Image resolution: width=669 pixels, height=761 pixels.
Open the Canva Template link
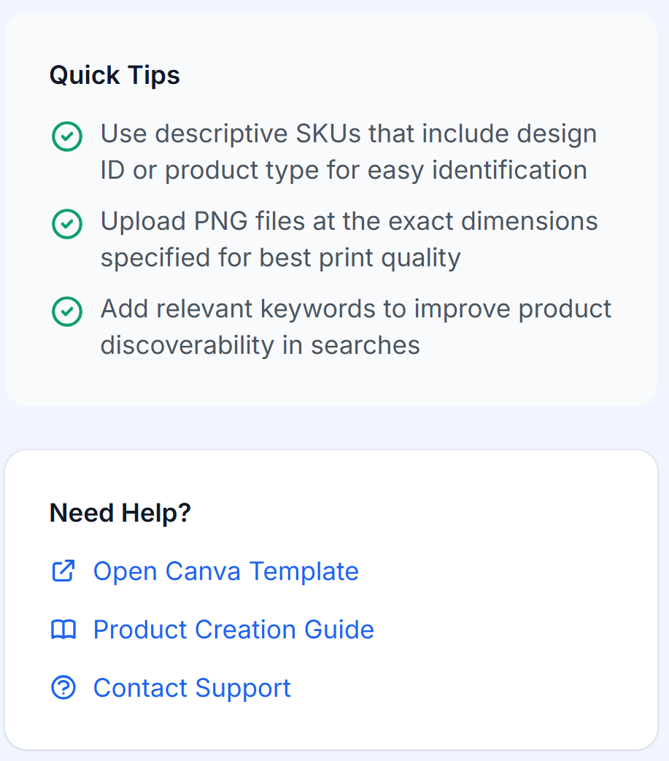click(x=225, y=571)
